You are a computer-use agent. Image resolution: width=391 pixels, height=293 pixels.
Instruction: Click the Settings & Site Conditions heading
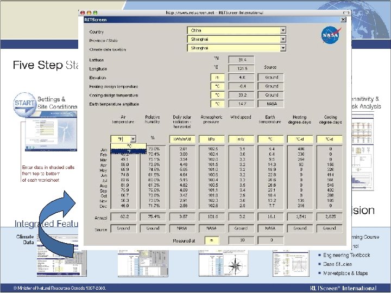click(57, 103)
